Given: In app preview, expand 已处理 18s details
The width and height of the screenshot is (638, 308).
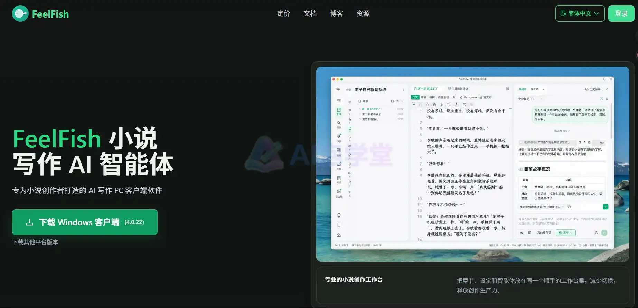Looking at the screenshot, I should point(562,131).
